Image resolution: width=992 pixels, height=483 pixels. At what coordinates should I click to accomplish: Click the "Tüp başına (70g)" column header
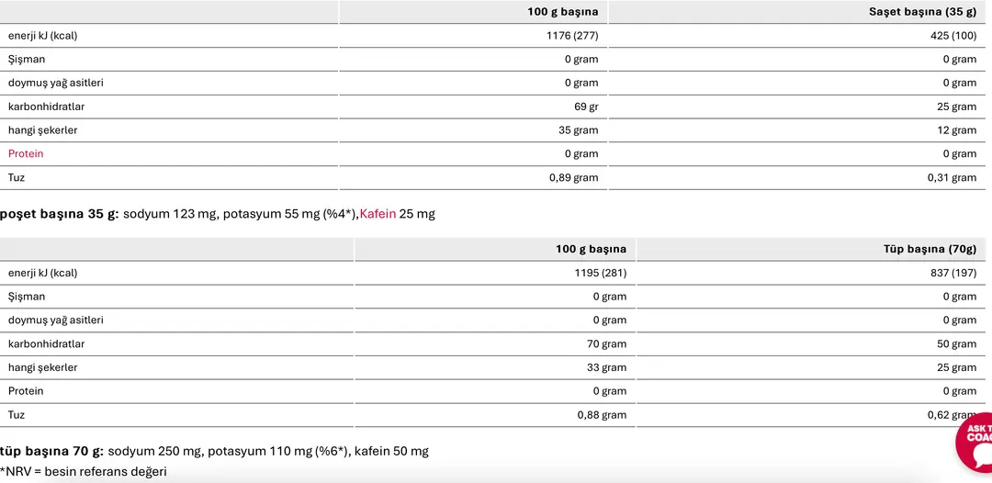click(x=933, y=249)
